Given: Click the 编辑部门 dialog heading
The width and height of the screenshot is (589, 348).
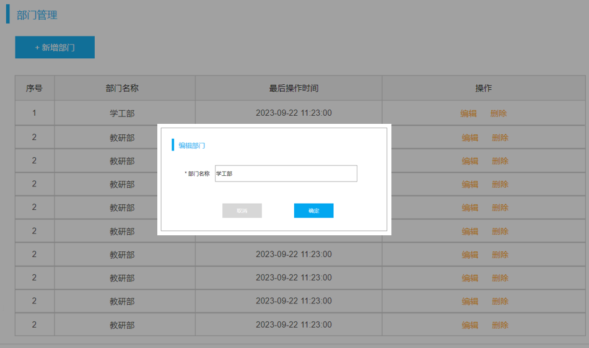Looking at the screenshot, I should (192, 146).
